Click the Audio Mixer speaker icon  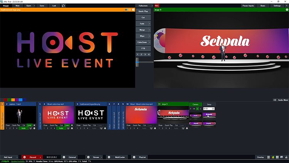click(275, 100)
